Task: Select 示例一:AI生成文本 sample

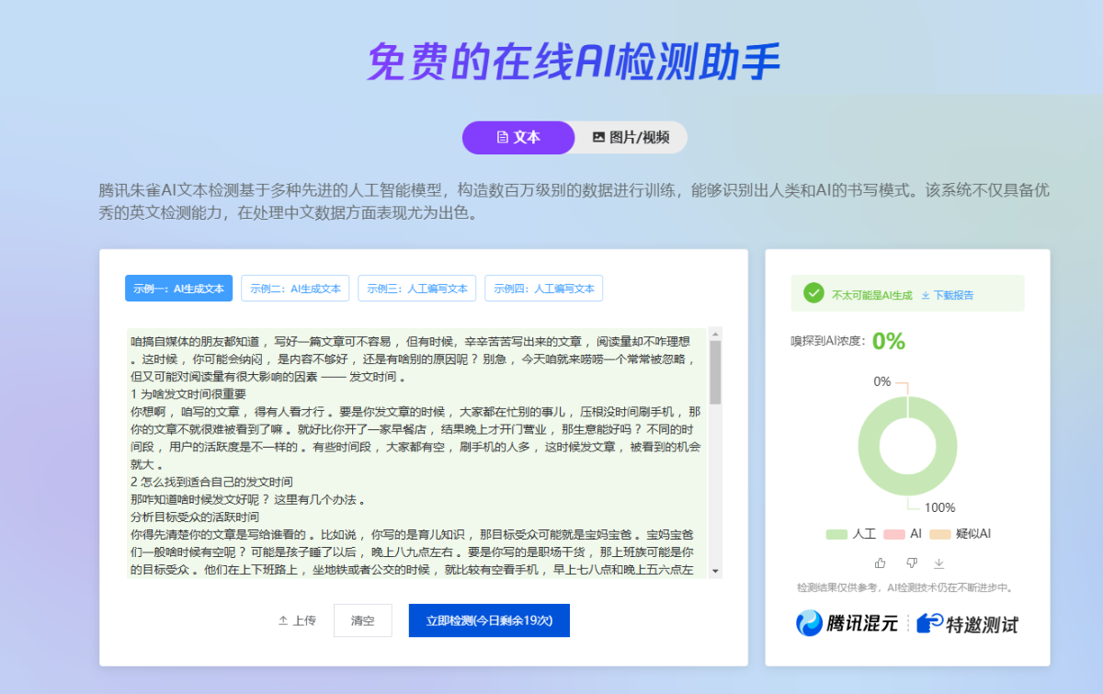Action: point(179,288)
